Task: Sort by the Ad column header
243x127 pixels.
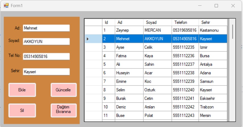Action: click(x=129, y=22)
